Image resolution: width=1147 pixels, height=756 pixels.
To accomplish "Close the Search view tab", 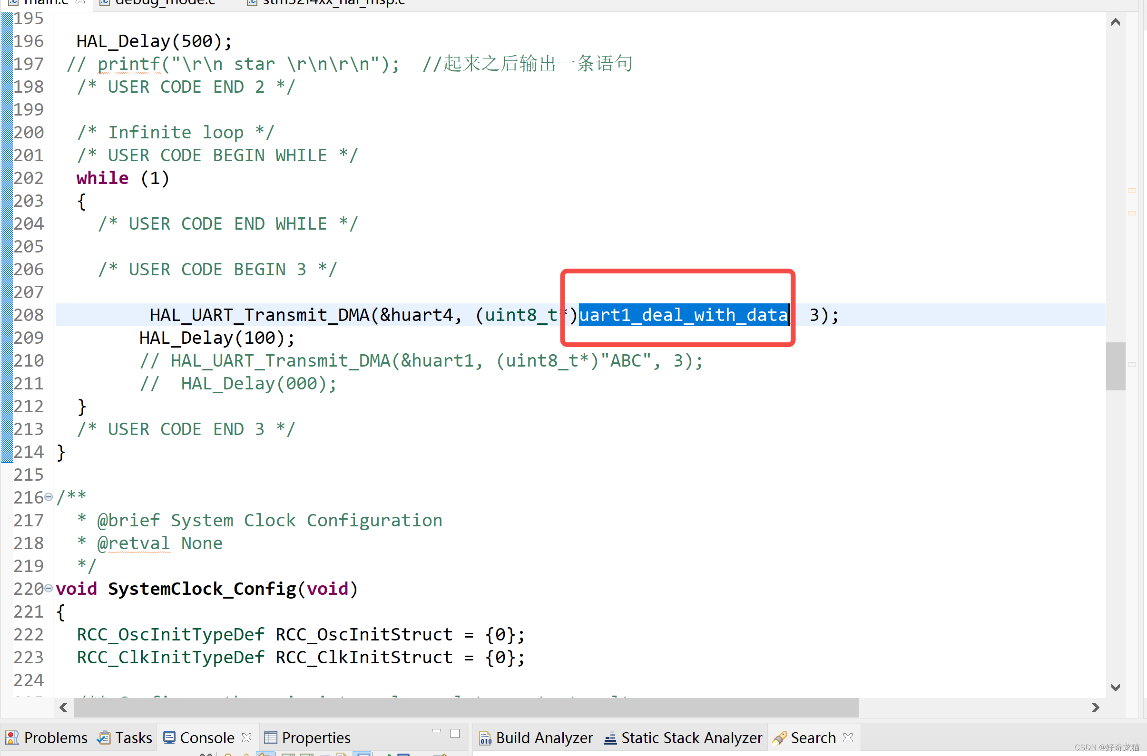I will point(848,737).
